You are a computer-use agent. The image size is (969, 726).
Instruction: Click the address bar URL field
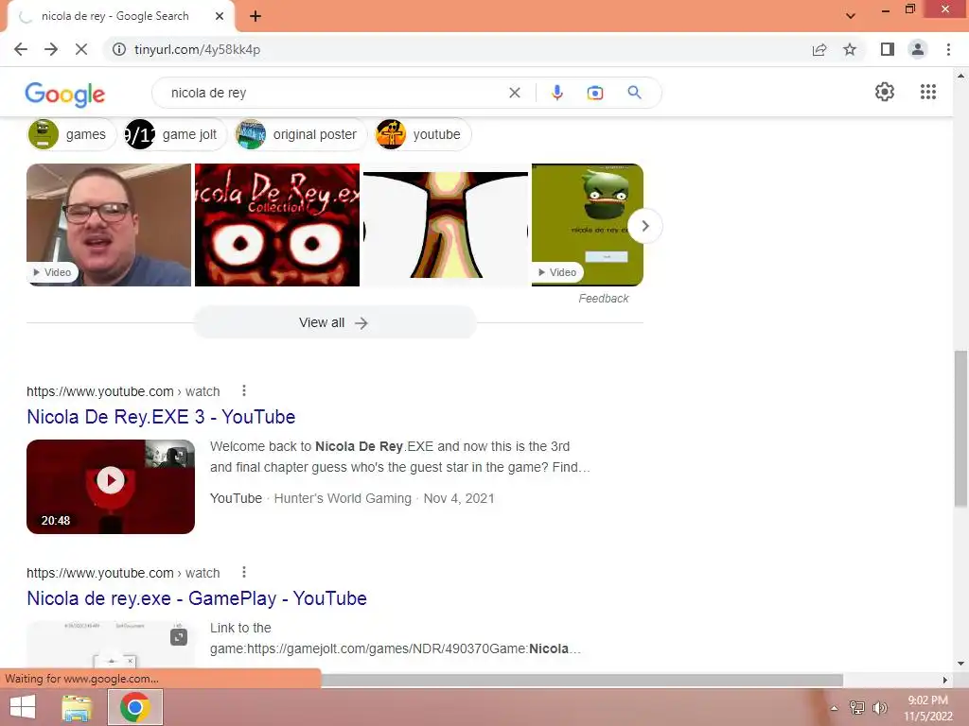(x=457, y=49)
